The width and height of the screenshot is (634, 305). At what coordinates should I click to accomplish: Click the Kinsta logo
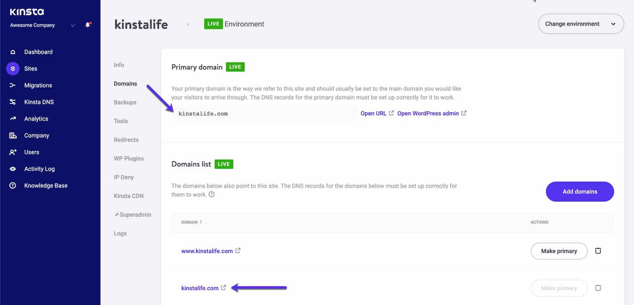pos(26,11)
